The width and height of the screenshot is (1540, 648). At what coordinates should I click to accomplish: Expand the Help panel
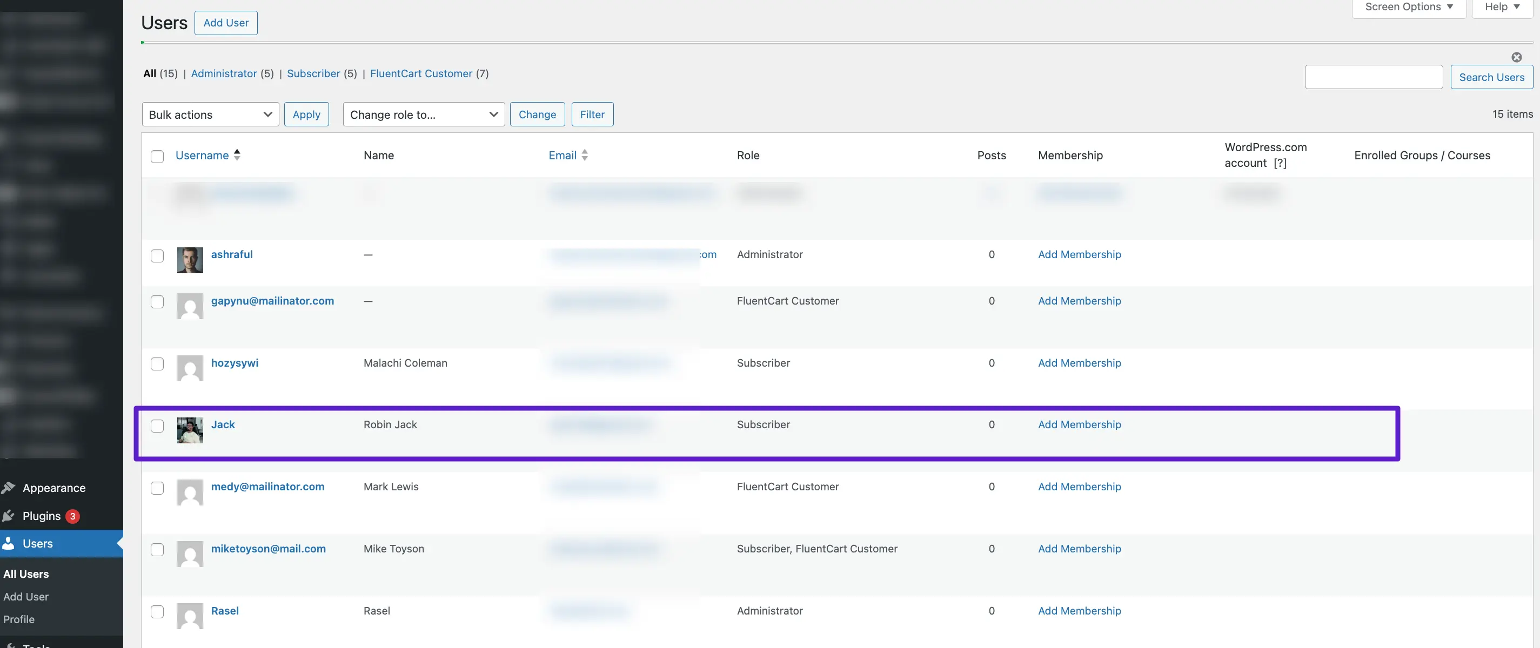1502,7
